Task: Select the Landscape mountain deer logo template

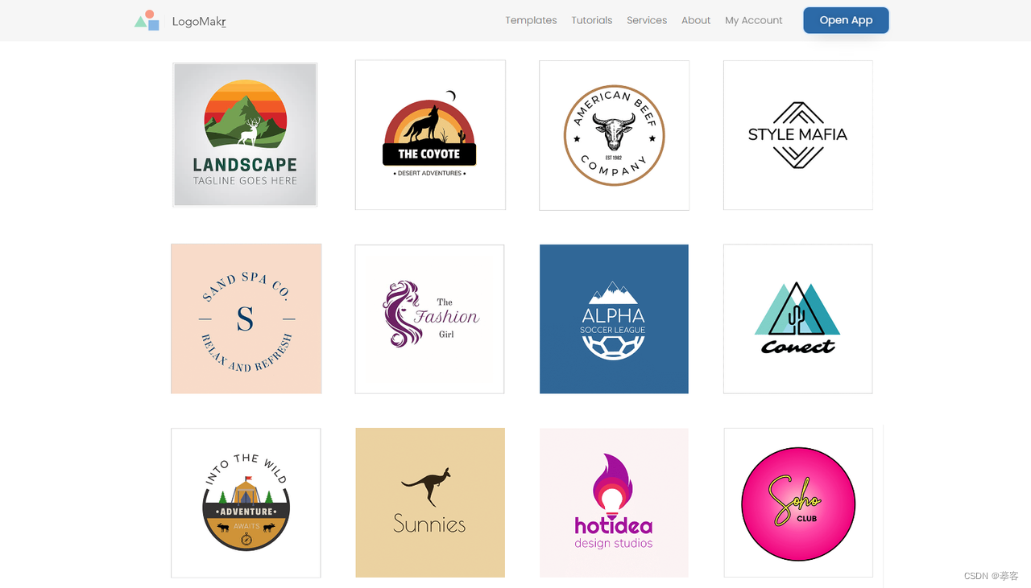Action: (245, 134)
